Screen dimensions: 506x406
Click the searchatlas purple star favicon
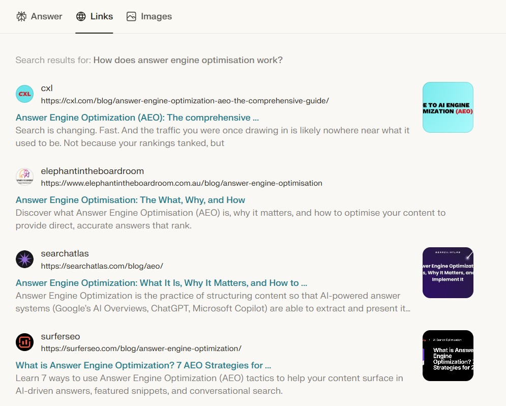pyautogui.click(x=24, y=259)
